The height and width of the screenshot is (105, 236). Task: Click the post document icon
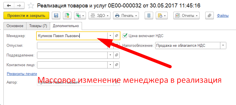click(x=67, y=15)
